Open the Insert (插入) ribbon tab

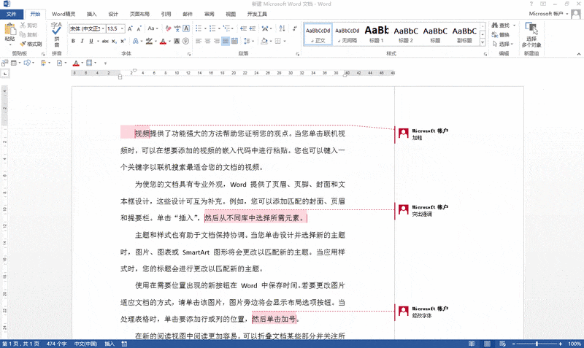(x=91, y=14)
